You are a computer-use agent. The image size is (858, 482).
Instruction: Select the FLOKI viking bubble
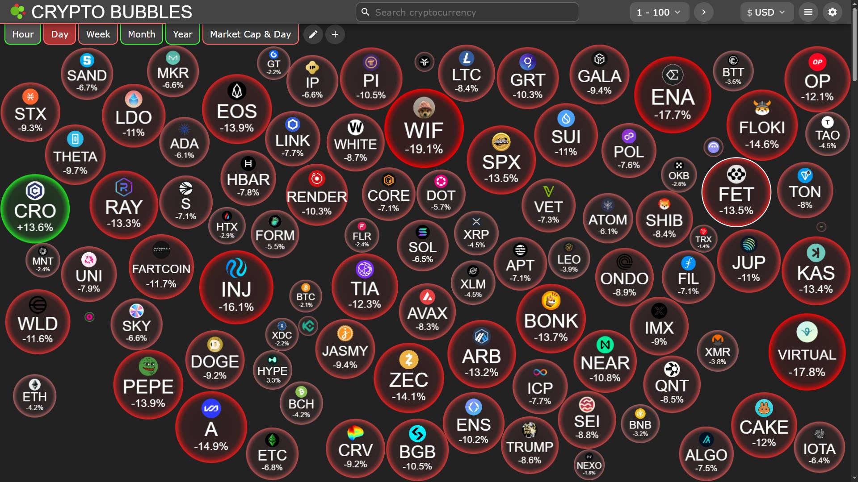tap(762, 125)
